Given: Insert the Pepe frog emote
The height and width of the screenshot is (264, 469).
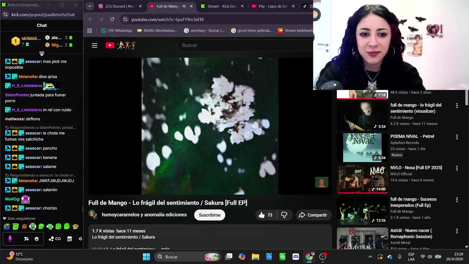Looking at the screenshot, I should [x=7, y=227].
